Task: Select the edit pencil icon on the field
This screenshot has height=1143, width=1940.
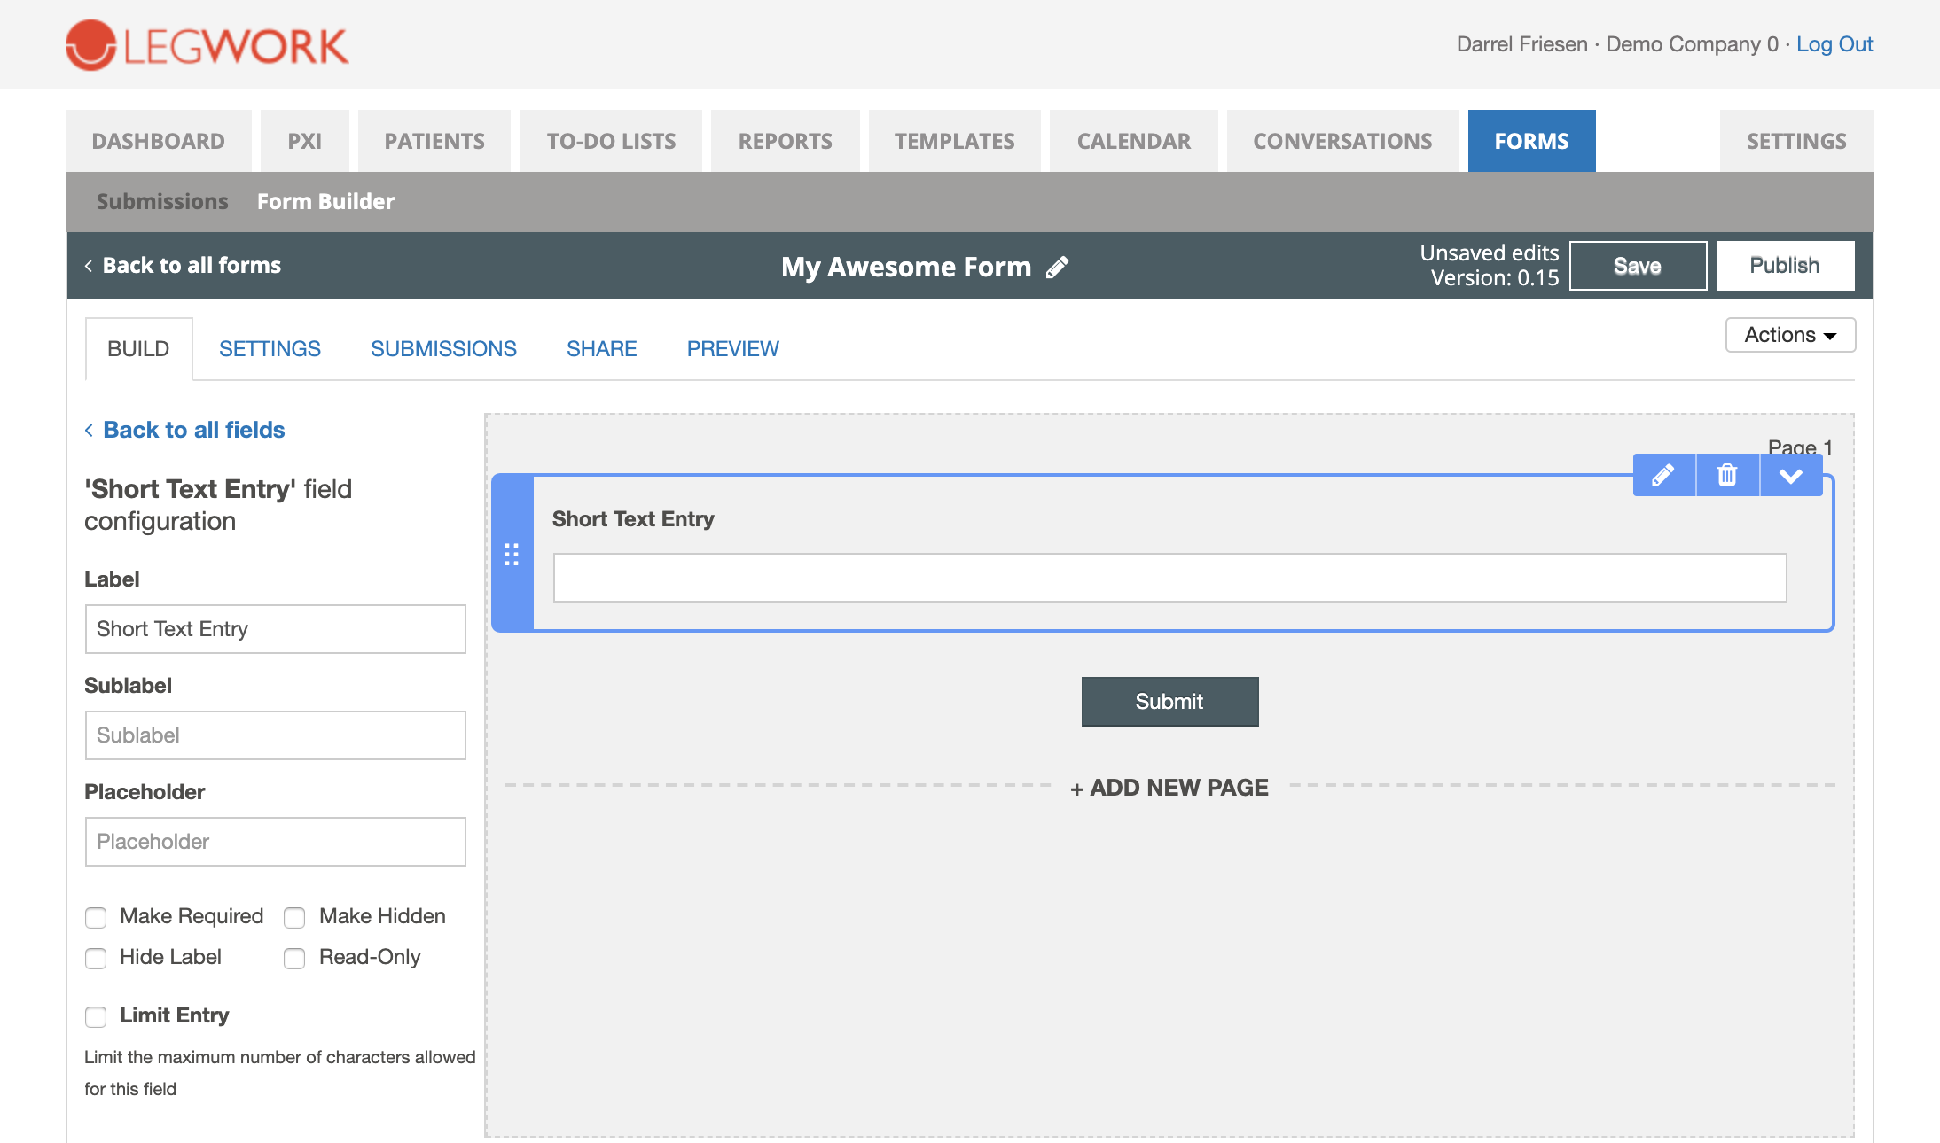Action: tap(1663, 475)
